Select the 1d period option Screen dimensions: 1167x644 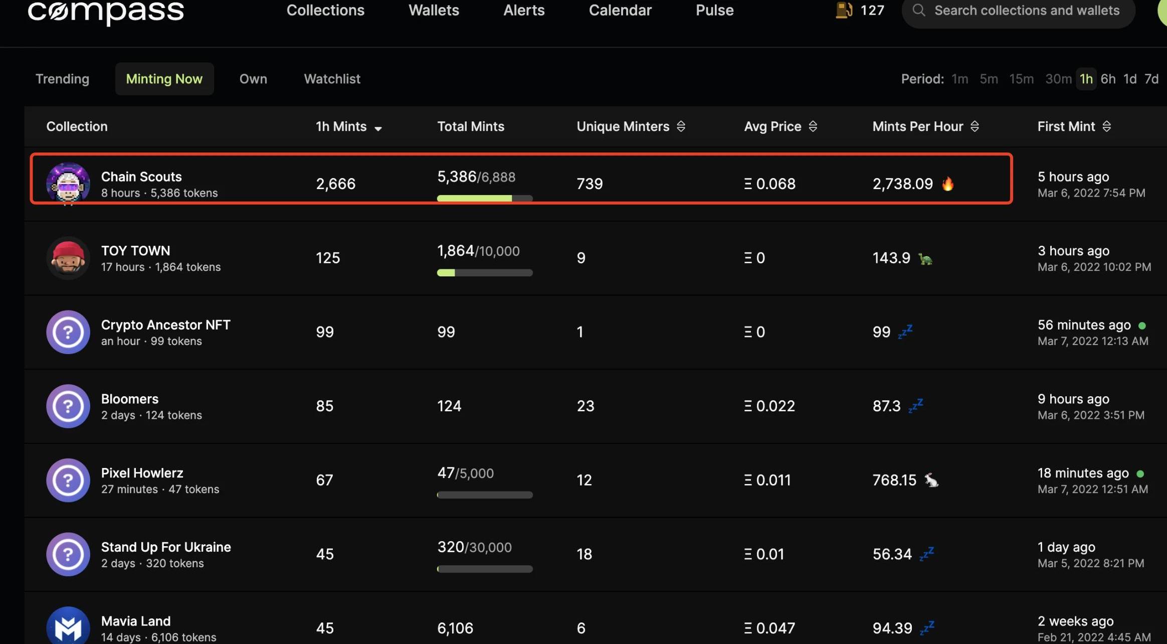pos(1130,79)
